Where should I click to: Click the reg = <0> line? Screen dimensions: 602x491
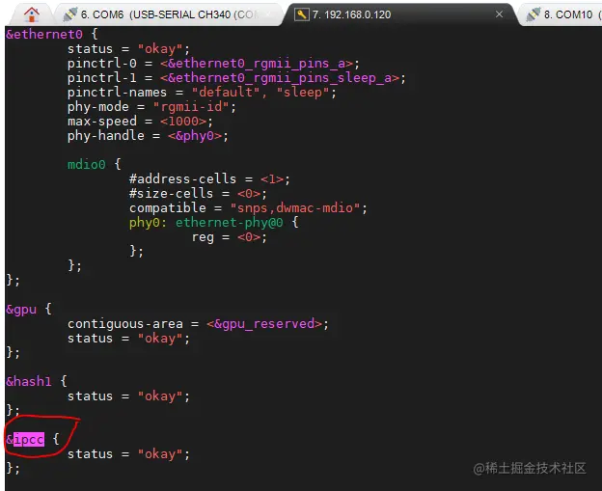pyautogui.click(x=230, y=237)
